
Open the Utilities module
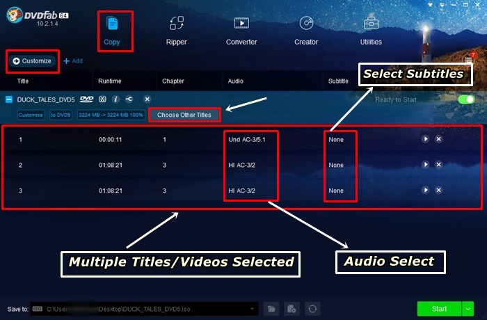371,31
